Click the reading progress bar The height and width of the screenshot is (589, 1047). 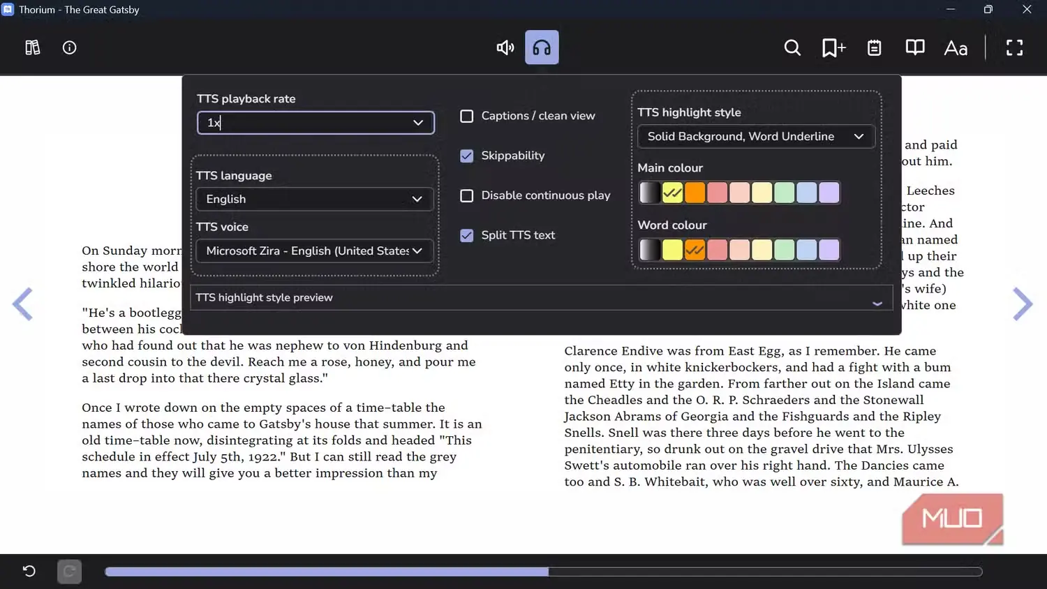[x=543, y=572]
